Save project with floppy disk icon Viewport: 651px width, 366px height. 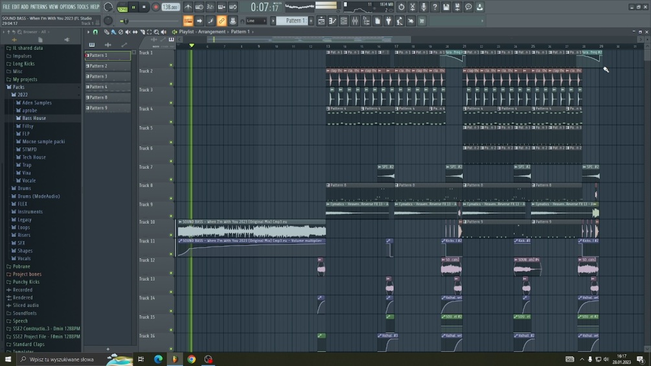tap(446, 7)
